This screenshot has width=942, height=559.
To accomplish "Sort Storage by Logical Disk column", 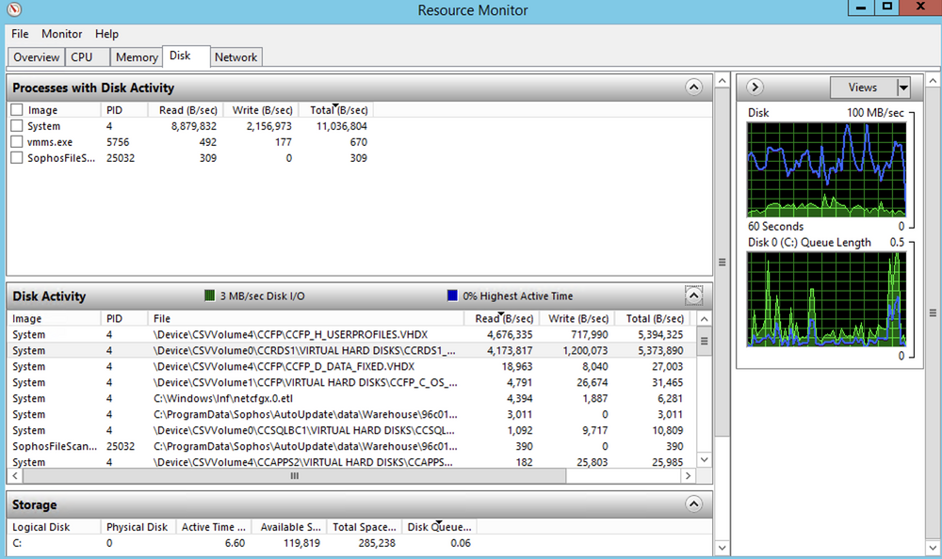I will (x=54, y=527).
